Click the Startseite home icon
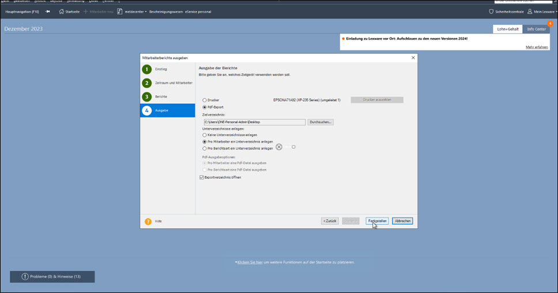 (62, 11)
